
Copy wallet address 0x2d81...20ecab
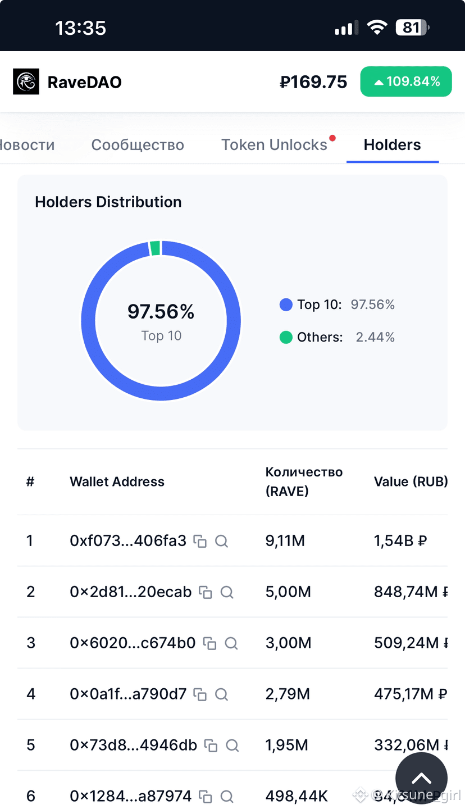click(206, 592)
